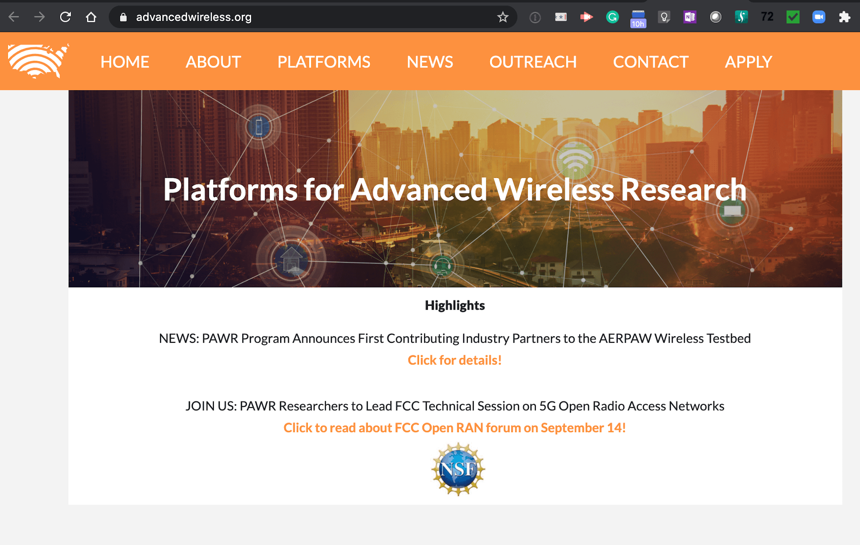Click the 'Click for details!' link
The width and height of the screenshot is (860, 545).
[x=454, y=360]
